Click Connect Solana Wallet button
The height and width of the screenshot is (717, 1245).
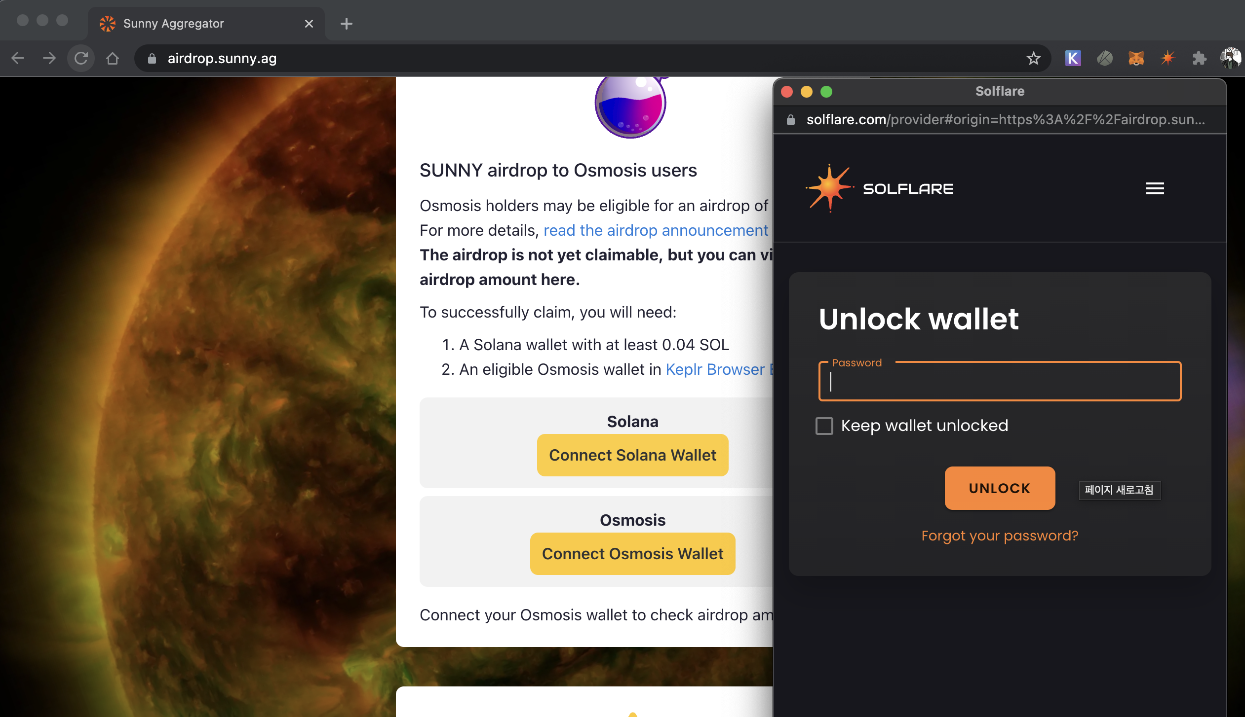tap(632, 455)
